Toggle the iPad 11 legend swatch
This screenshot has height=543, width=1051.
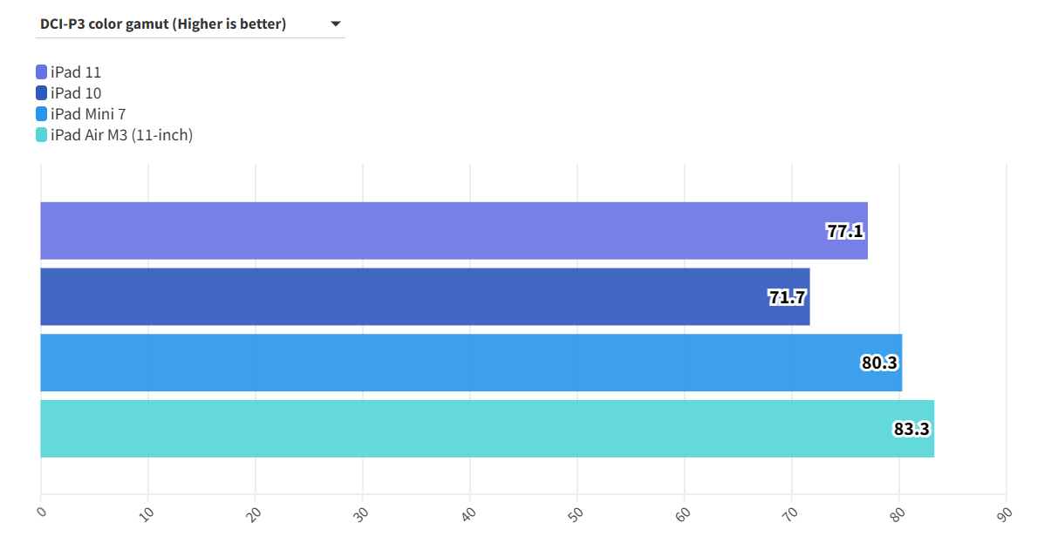pyautogui.click(x=42, y=72)
